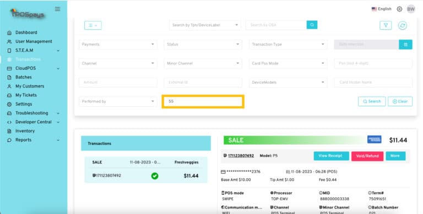Click the Pan last 4 digit field
423x214 pixels.
[373, 63]
